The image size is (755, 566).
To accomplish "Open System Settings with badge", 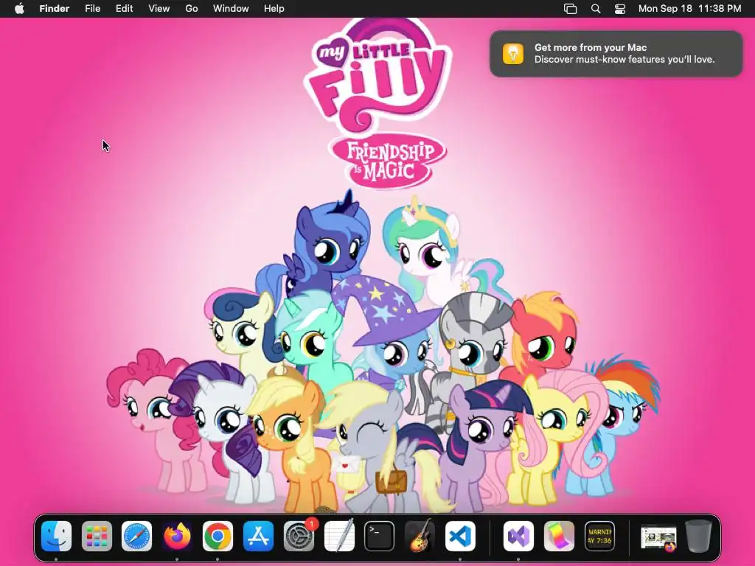I will (299, 537).
